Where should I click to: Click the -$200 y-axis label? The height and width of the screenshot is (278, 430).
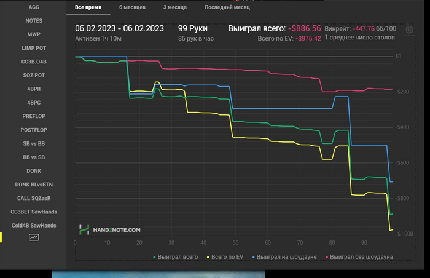[402, 92]
